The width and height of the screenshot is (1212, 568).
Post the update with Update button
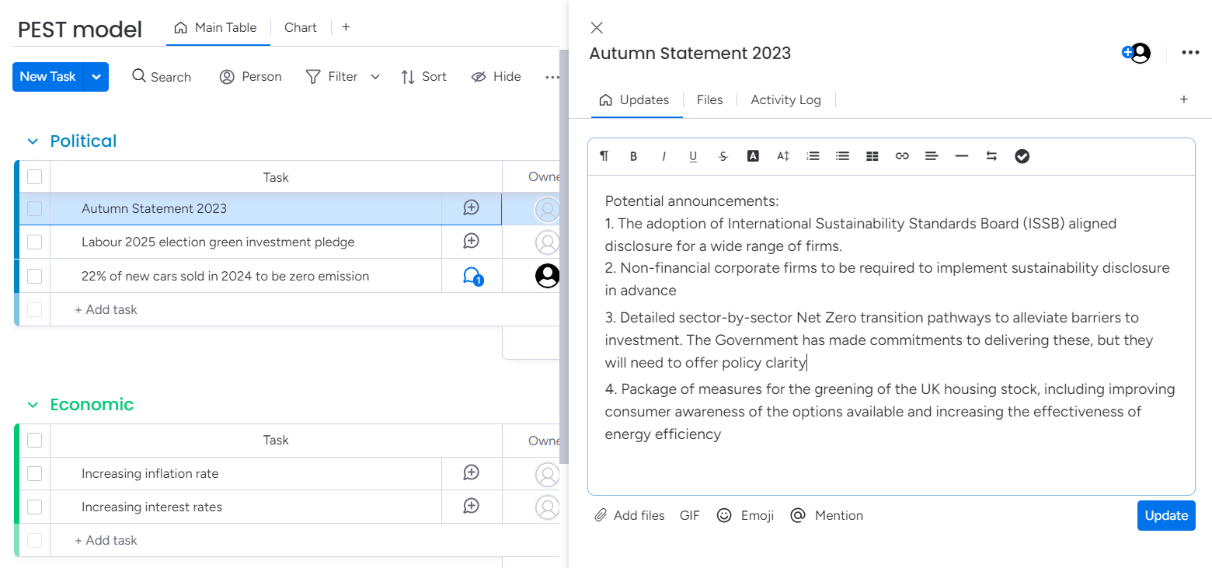[1165, 515]
